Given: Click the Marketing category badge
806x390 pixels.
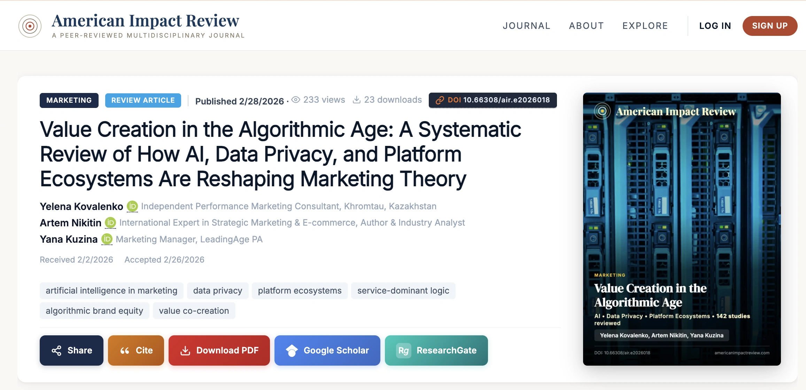Looking at the screenshot, I should [x=69, y=100].
